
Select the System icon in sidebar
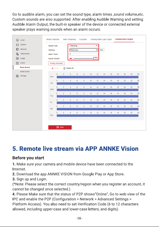pos(17,45)
